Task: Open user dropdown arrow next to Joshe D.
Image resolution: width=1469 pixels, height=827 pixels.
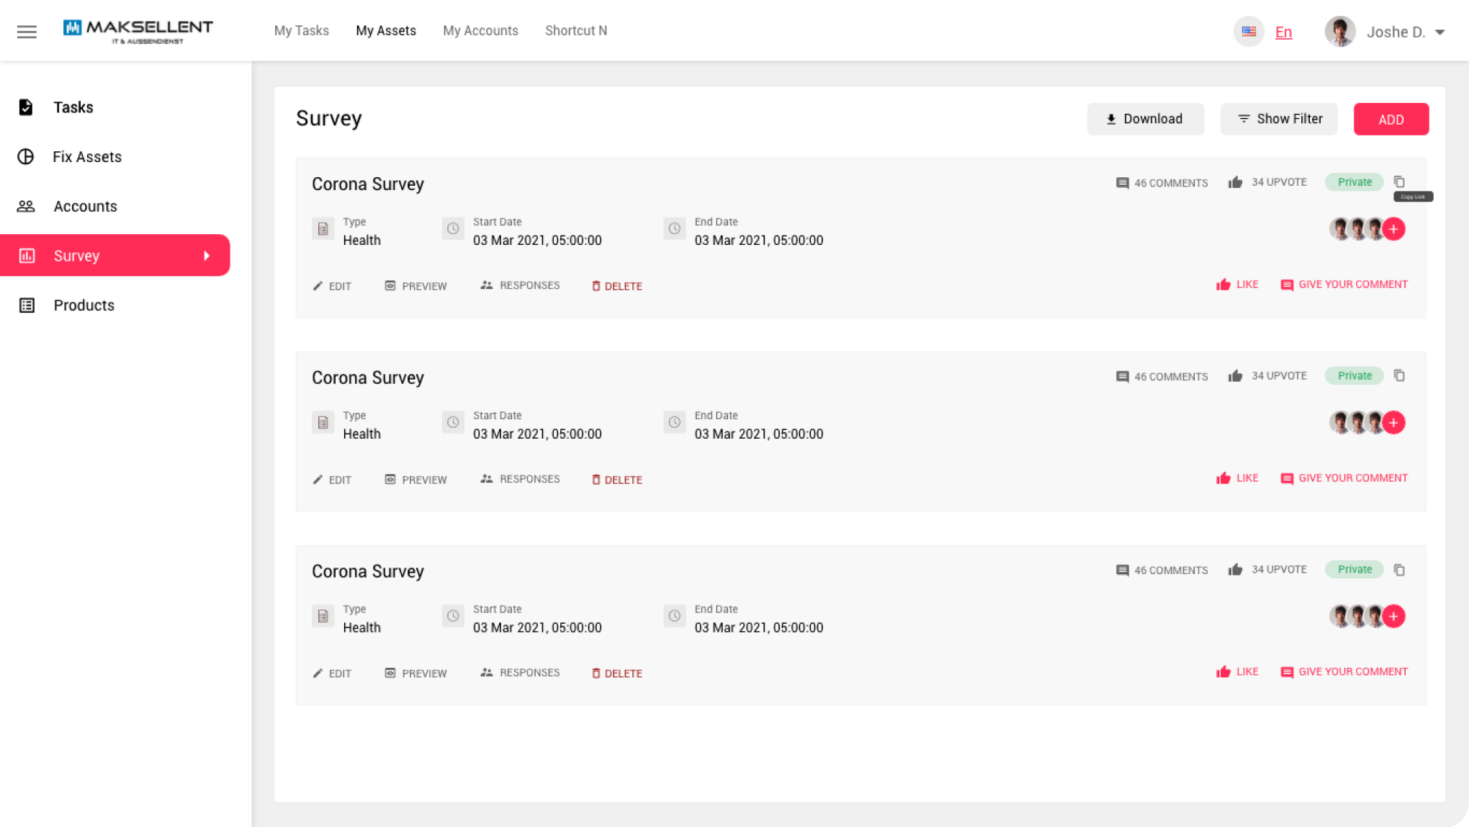Action: [x=1440, y=32]
